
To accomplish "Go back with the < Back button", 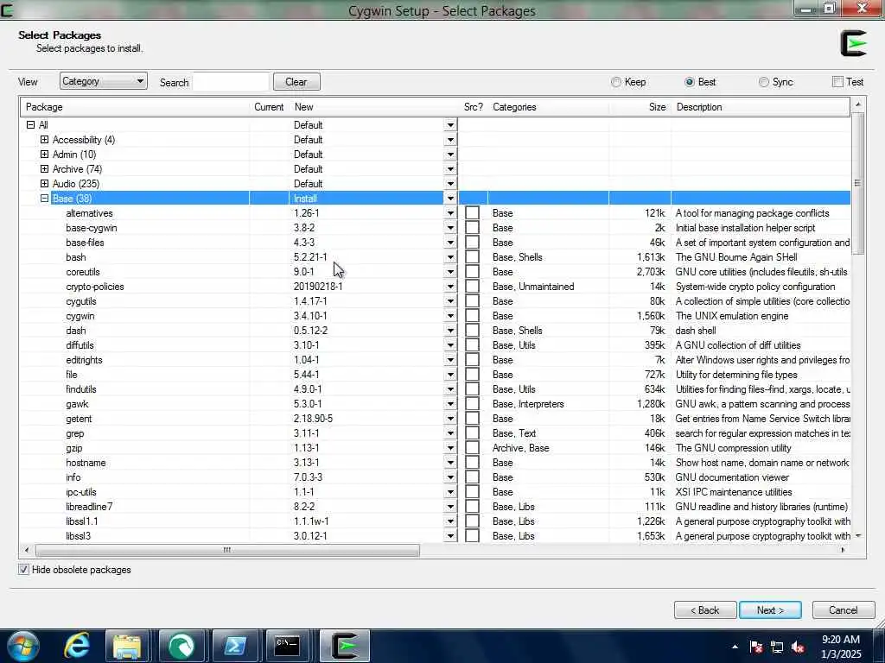I will click(705, 610).
